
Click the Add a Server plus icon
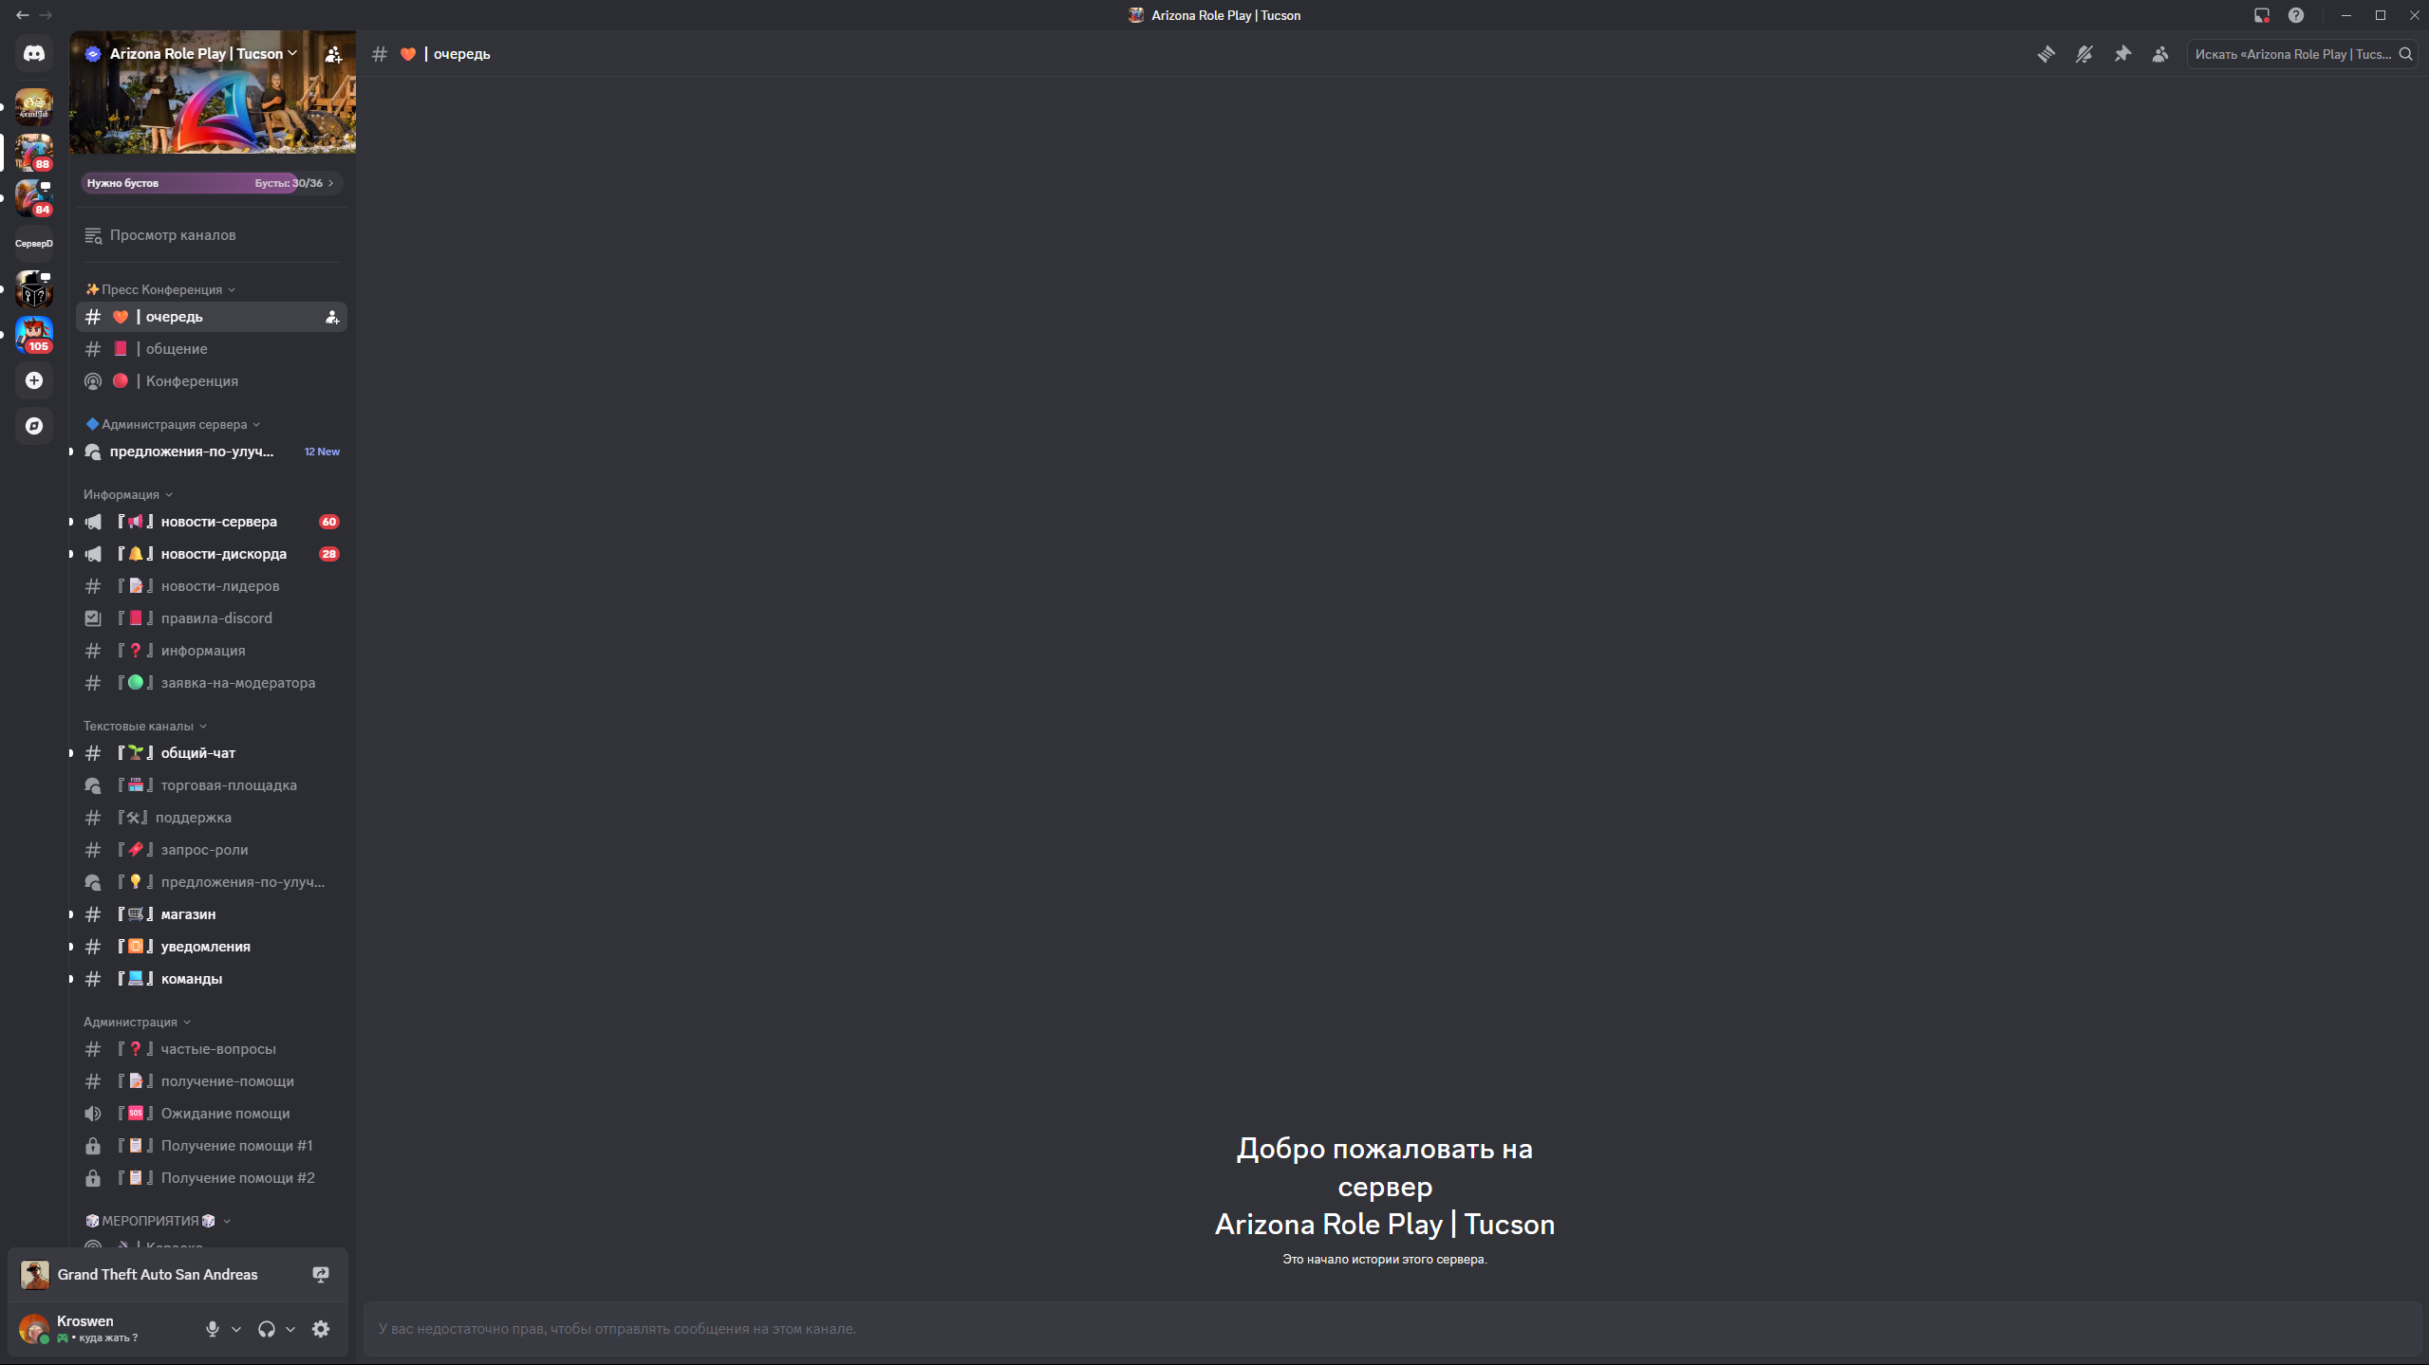[x=34, y=380]
